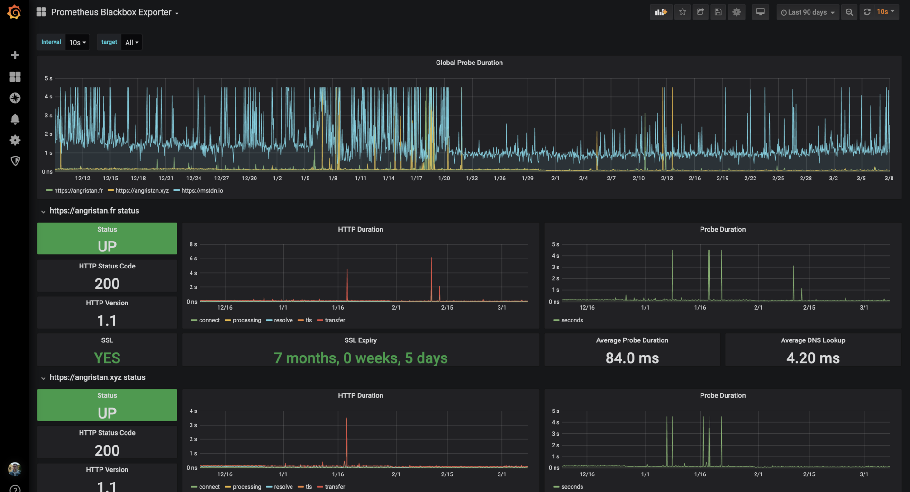Screen dimensions: 910x492
Task: Open the Last 90 days time picker
Action: 807,12
